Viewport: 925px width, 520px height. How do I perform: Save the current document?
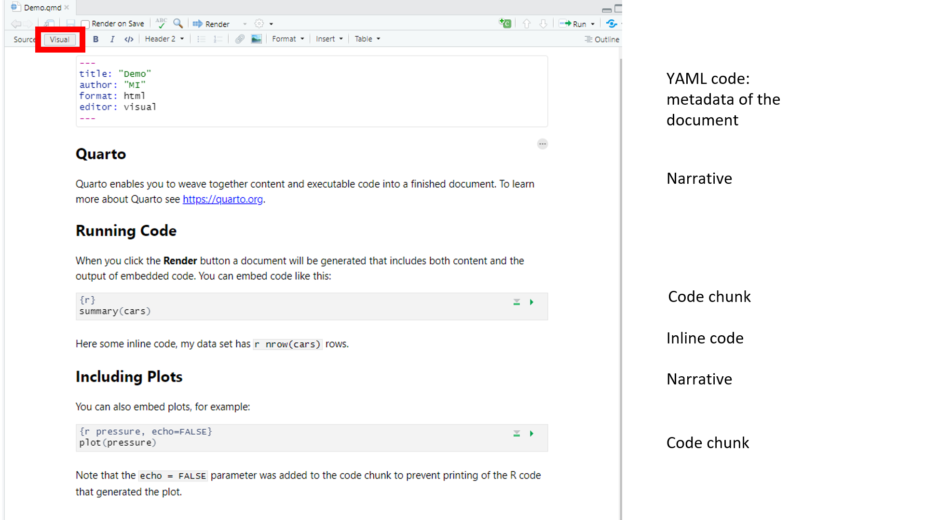pos(70,24)
